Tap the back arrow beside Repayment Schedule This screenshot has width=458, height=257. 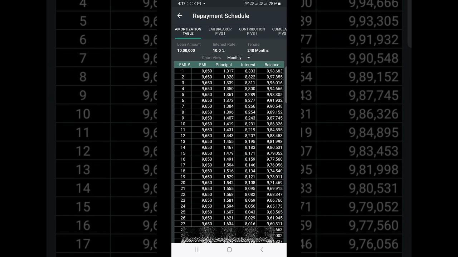point(180,16)
